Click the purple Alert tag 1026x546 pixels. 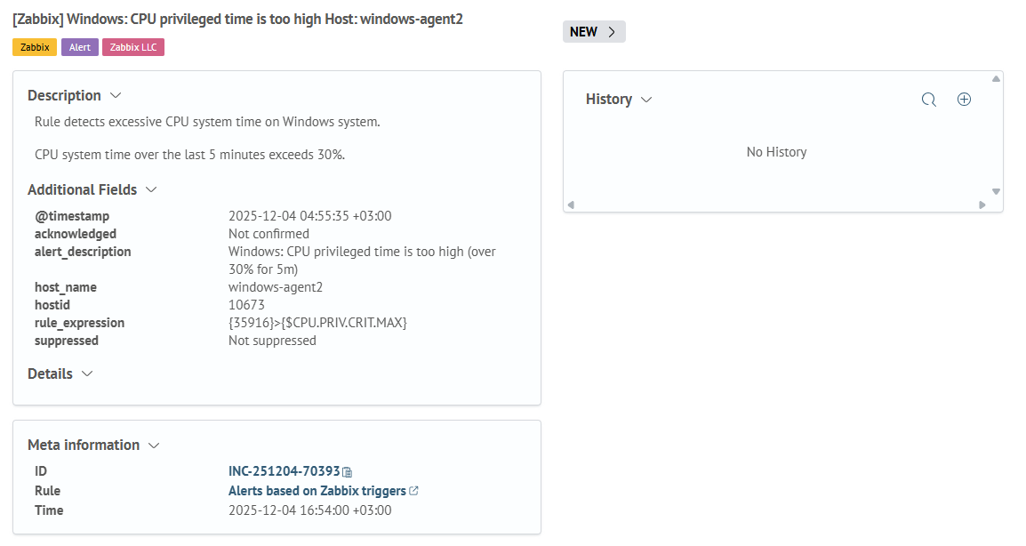click(80, 47)
